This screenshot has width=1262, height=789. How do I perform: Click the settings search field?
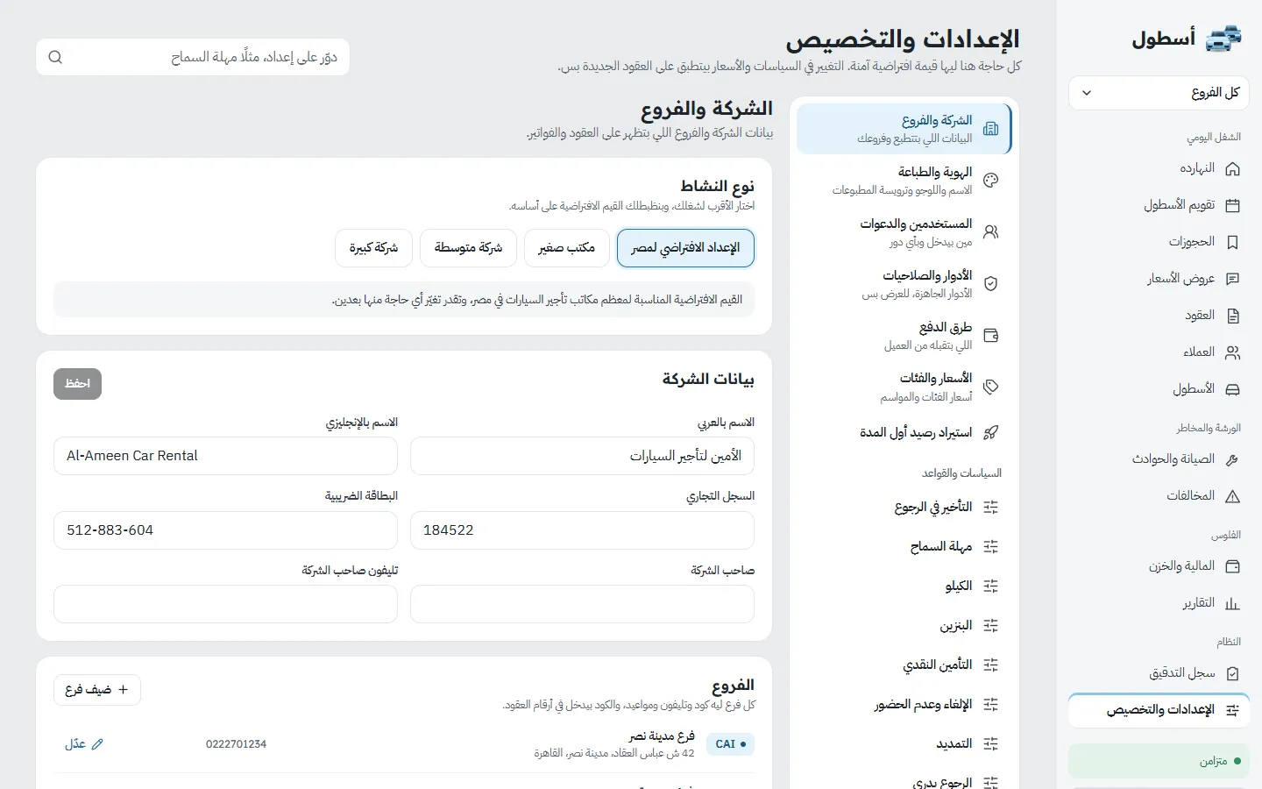[193, 57]
